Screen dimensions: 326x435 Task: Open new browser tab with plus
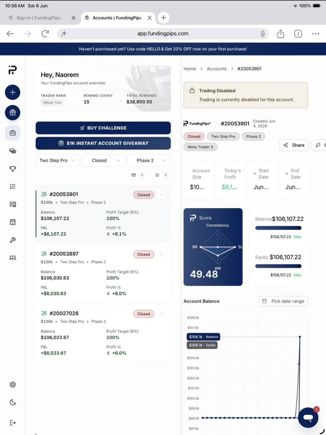(x=164, y=18)
